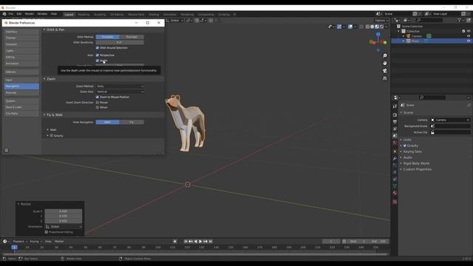Select Turntable orbit method button

(108, 37)
